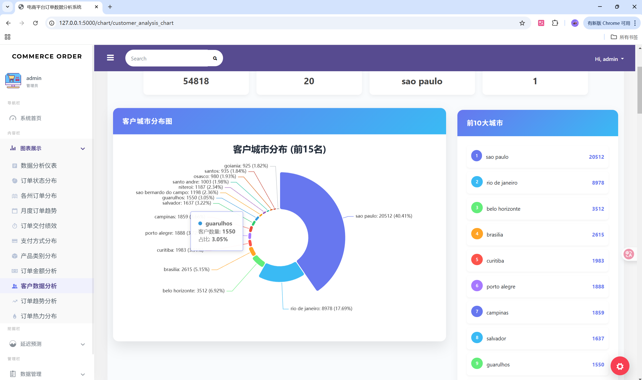Click the floating translate widget at right edge
Viewport: 642px width, 380px height.
click(x=629, y=254)
